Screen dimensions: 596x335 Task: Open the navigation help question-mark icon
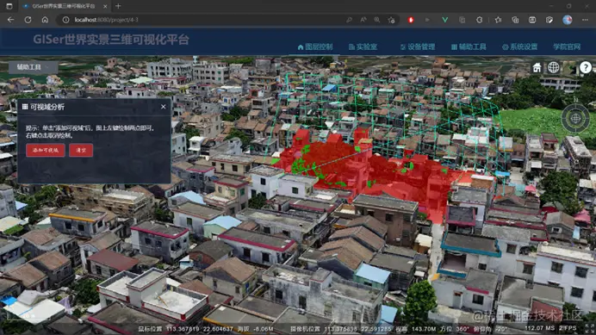coord(586,68)
